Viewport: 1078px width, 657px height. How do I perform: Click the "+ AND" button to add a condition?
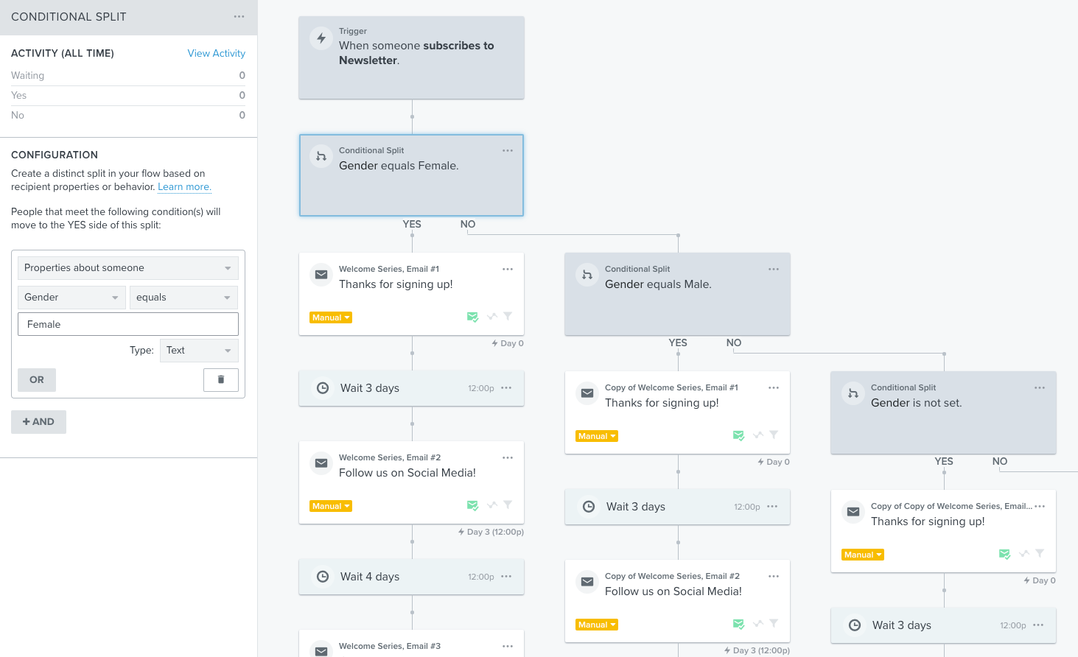[38, 421]
